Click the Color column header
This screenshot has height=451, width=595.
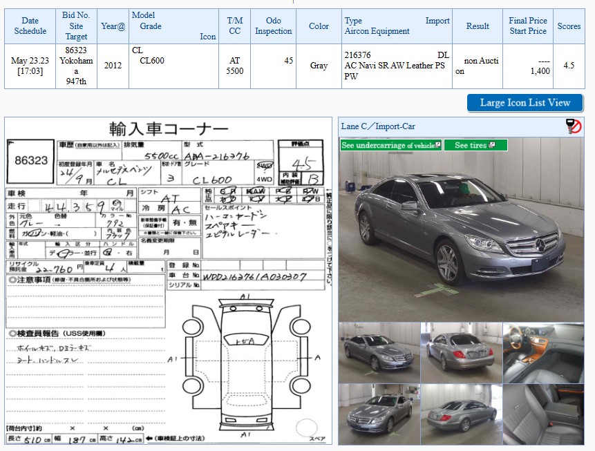point(319,26)
